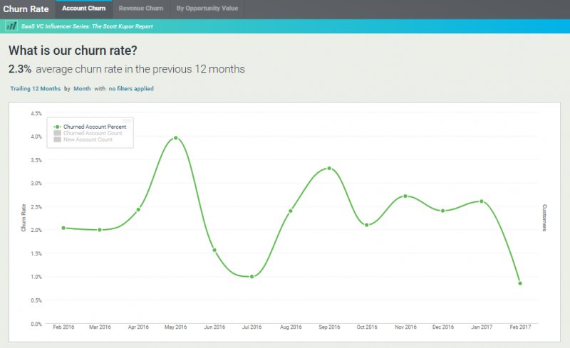The image size is (570, 348).
Task: Select the Mar 2016 data point
Action: [100, 230]
